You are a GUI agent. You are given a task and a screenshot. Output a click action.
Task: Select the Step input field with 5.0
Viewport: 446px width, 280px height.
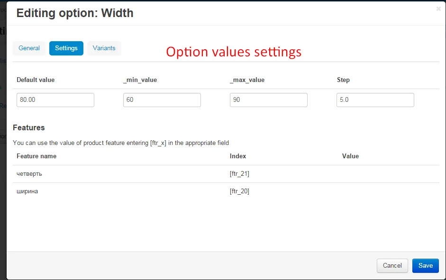[375, 100]
